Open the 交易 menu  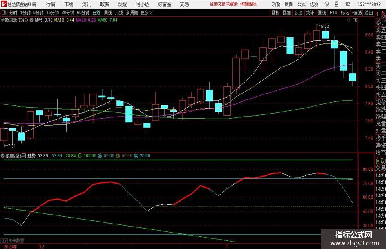[184, 4]
